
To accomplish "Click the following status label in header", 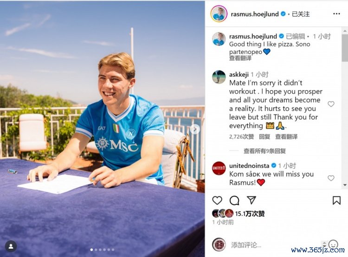I will click(301, 14).
